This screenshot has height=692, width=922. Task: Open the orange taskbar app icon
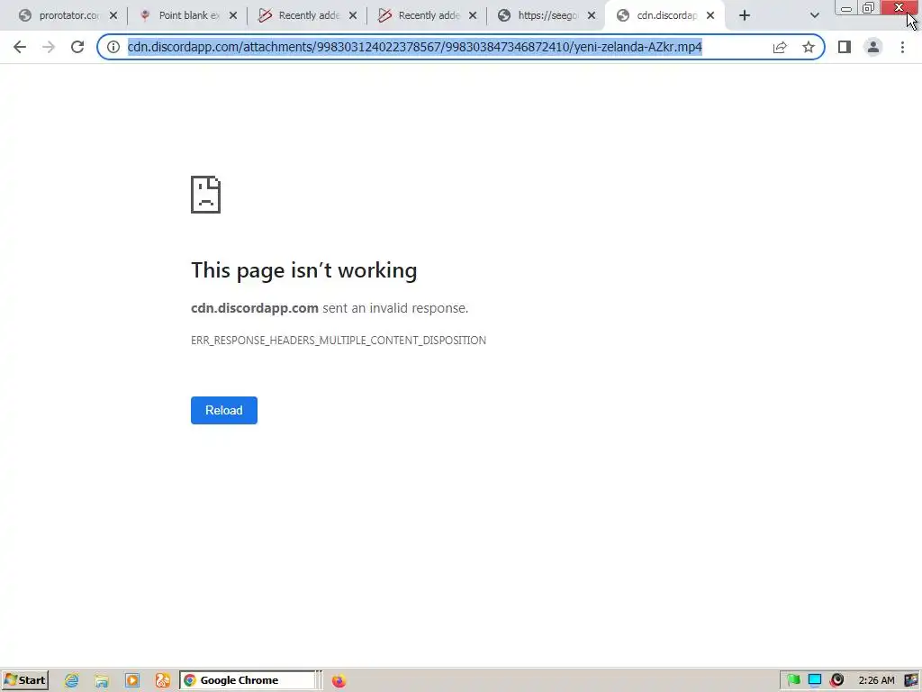click(x=163, y=681)
